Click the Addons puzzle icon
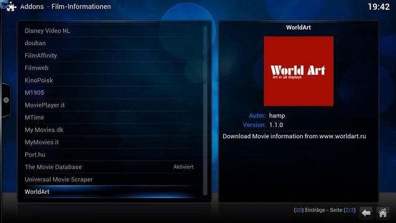The width and height of the screenshot is (396, 223). coord(11,7)
